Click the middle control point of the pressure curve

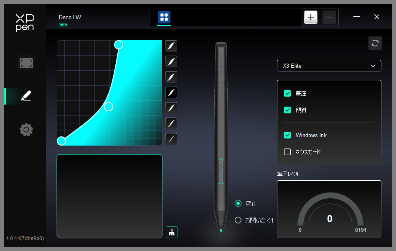(x=109, y=107)
